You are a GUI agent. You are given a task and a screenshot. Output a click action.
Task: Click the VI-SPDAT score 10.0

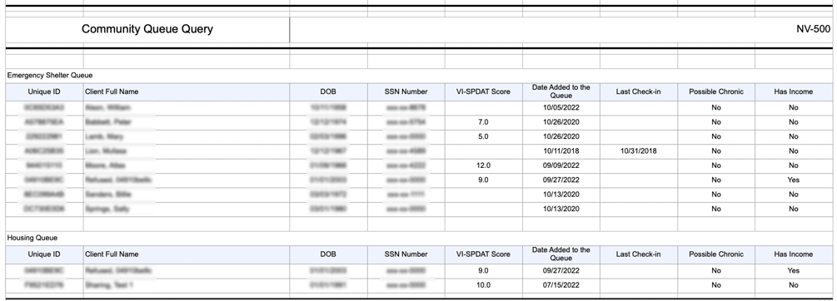click(x=483, y=285)
